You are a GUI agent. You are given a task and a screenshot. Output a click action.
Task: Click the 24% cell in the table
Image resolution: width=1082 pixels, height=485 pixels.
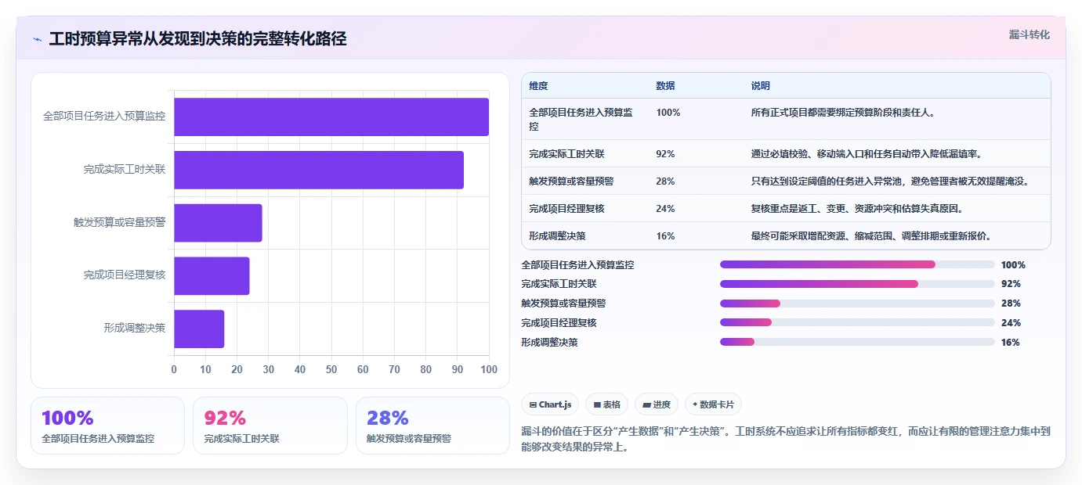tap(665, 209)
